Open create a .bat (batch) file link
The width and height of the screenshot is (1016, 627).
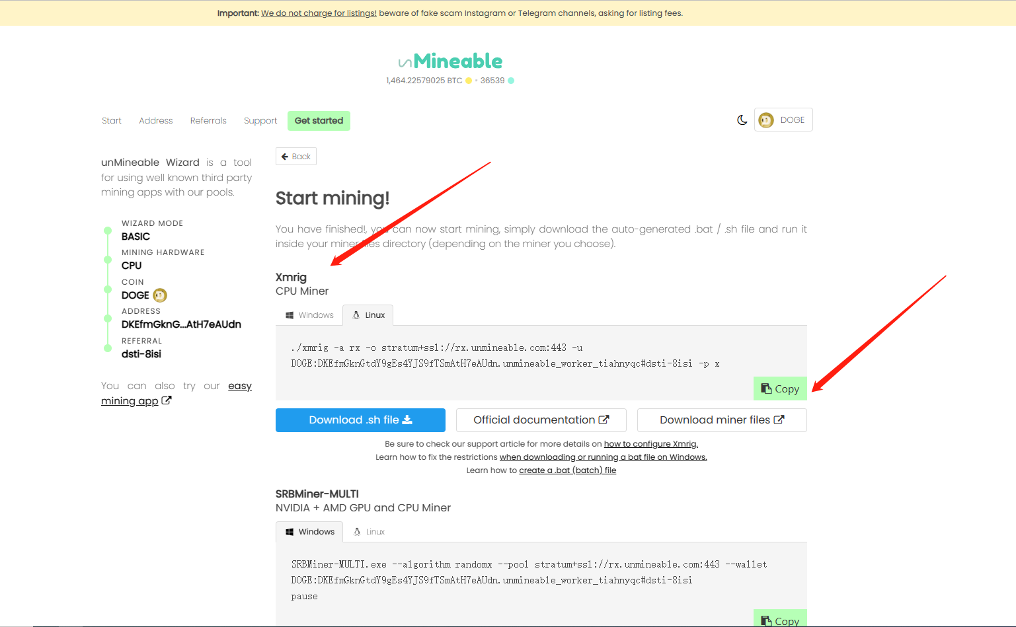coord(568,470)
